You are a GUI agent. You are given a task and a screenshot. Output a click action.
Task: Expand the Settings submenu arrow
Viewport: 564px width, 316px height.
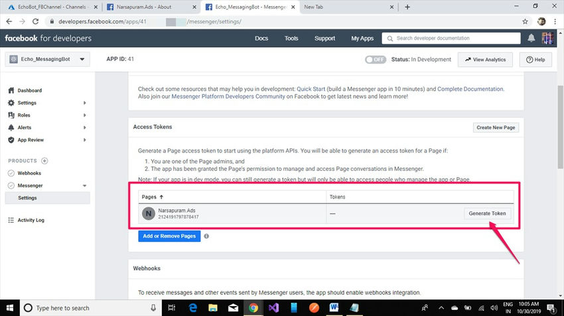tap(84, 103)
